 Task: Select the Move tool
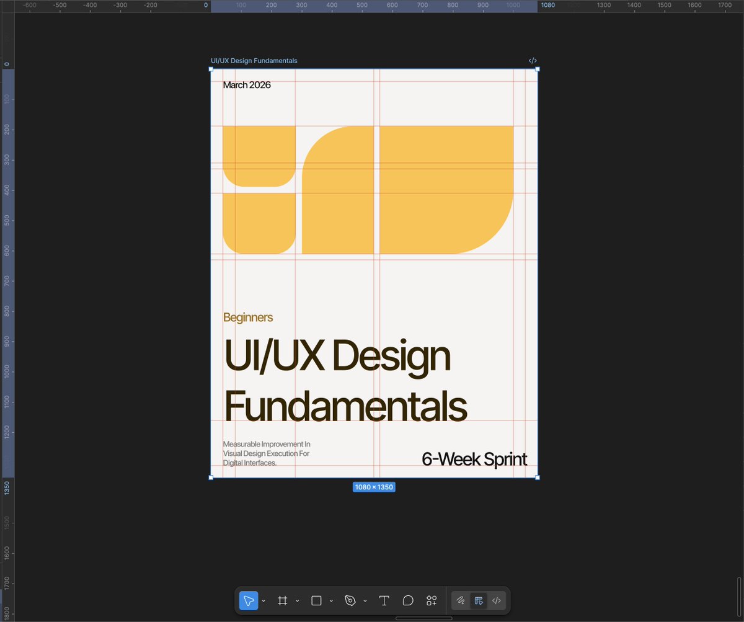[x=249, y=600]
